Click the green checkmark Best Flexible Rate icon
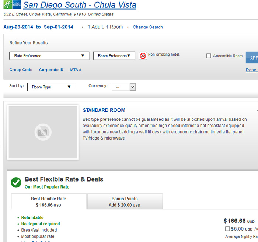The height and width of the screenshot is (242, 258). 16,182
